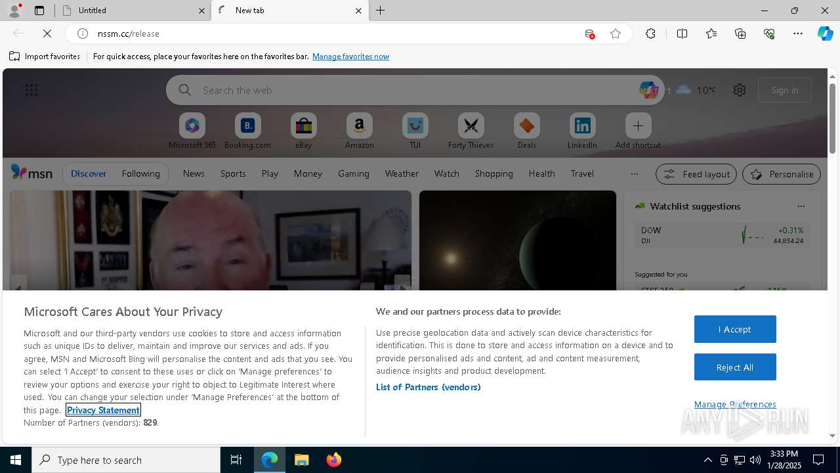
Task: Stop loading the page
Action: [x=47, y=34]
